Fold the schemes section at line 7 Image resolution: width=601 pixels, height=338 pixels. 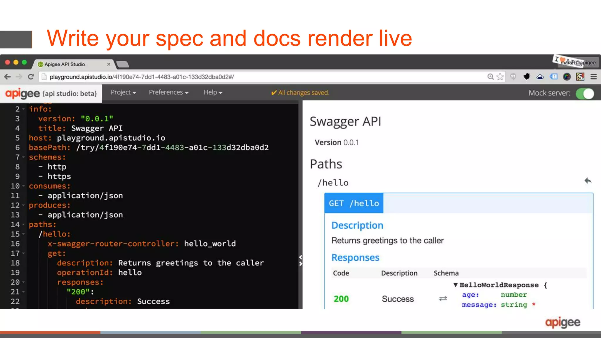click(x=23, y=157)
